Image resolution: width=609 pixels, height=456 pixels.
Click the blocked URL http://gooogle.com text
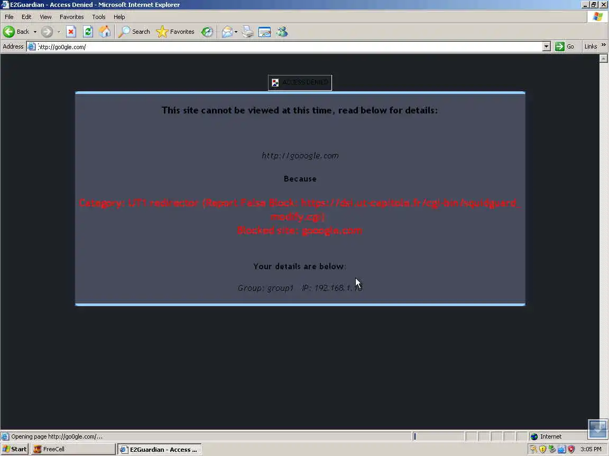[300, 156]
